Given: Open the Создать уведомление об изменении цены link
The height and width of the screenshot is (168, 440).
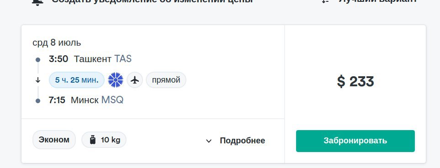Looking at the screenshot, I should (x=153, y=1).
